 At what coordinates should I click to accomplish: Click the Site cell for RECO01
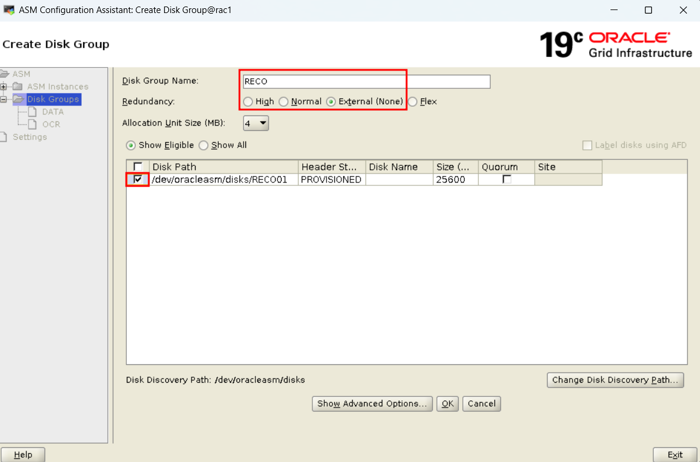568,179
